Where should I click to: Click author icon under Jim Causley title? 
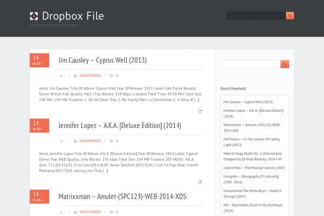point(61,76)
